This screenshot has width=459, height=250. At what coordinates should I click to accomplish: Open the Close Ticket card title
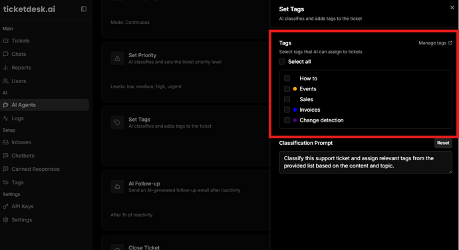(144, 247)
